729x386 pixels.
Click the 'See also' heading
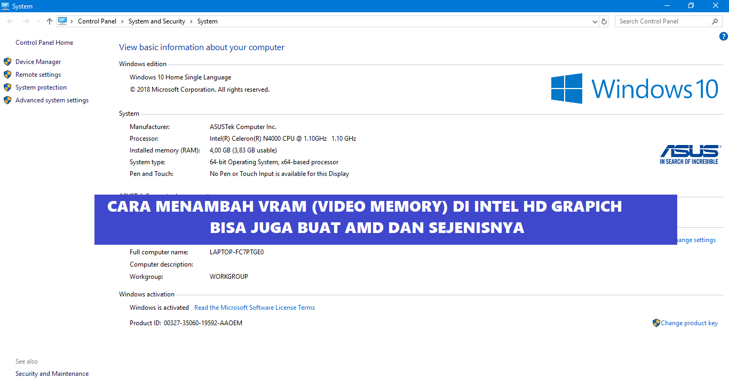click(x=27, y=361)
